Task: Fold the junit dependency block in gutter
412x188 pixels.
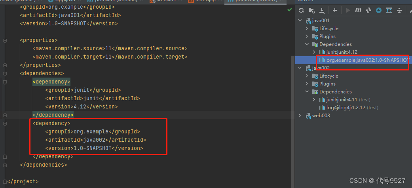Action: [x=4, y=82]
